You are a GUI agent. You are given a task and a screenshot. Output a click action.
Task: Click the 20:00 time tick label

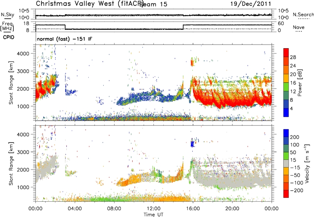pos(232,209)
